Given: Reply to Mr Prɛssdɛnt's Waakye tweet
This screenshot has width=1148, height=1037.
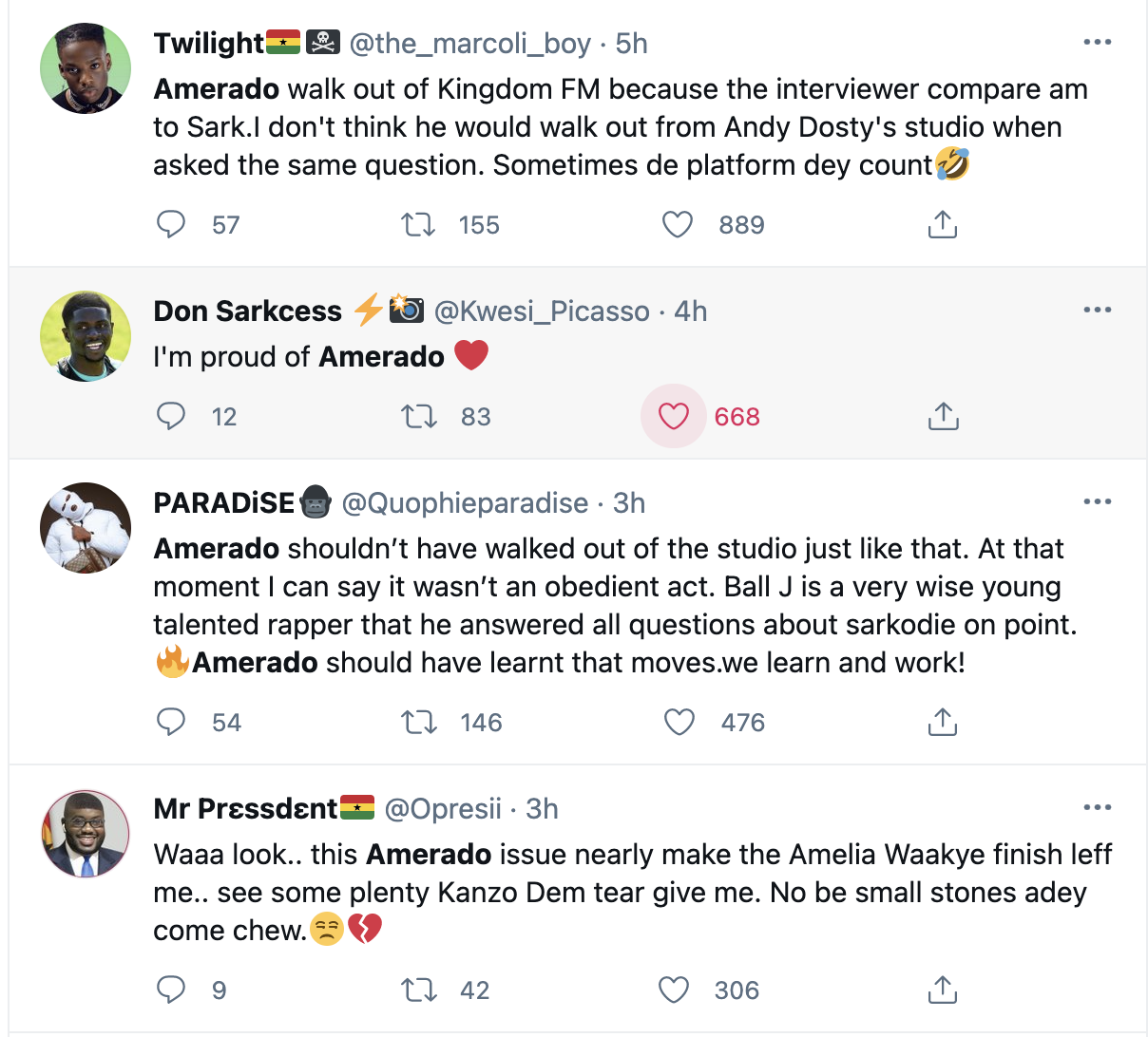Looking at the screenshot, I should point(171,990).
